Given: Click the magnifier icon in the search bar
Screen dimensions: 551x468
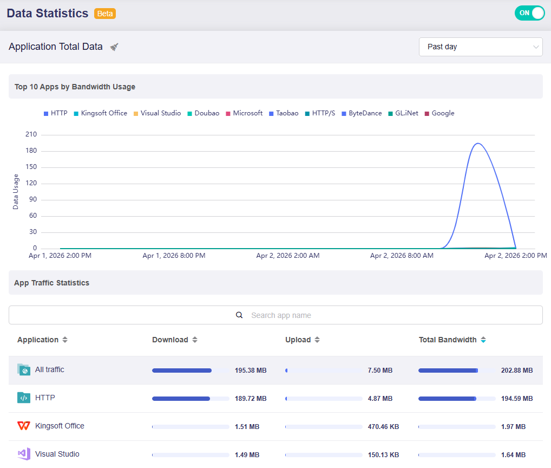Looking at the screenshot, I should [x=239, y=315].
